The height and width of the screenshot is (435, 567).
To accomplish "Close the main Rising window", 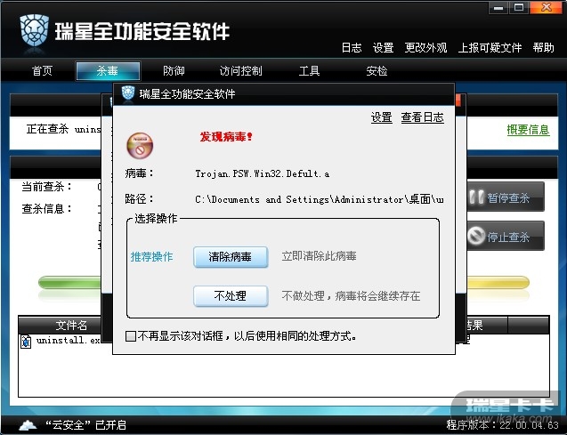I will click(546, 8).
